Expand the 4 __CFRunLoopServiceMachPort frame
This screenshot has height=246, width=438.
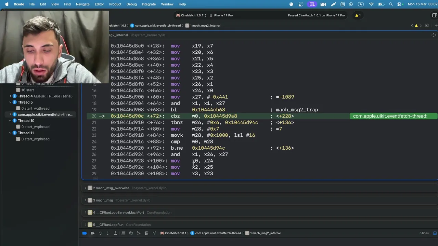(x=86, y=213)
